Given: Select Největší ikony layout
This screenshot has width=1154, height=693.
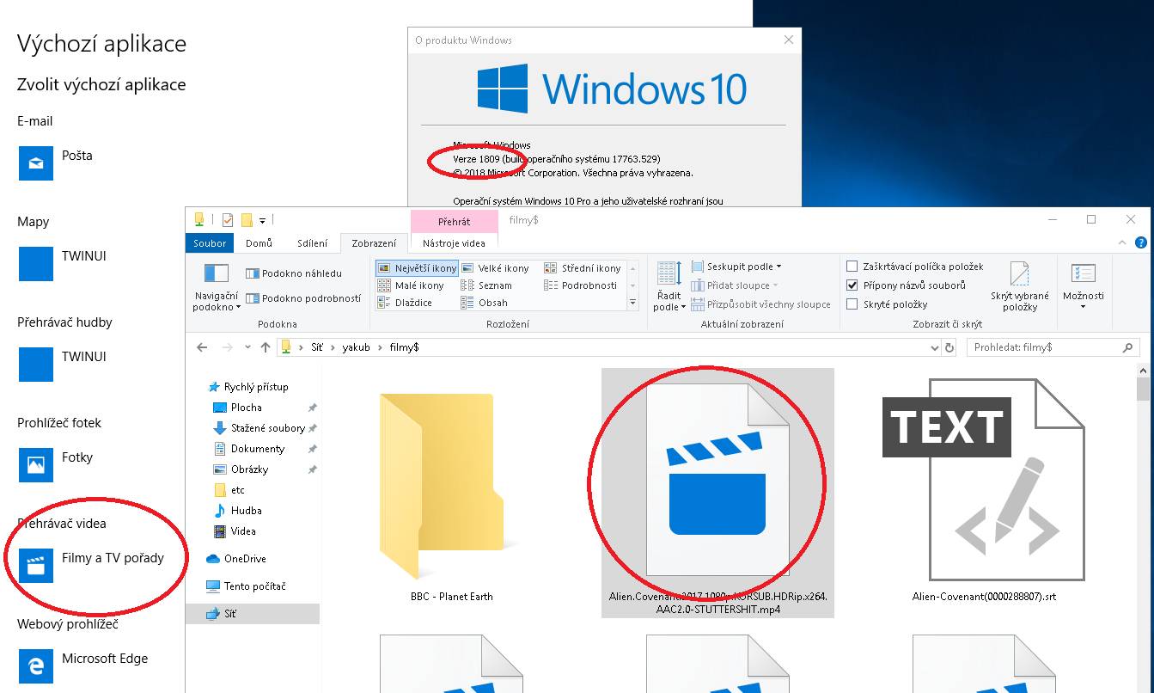Looking at the screenshot, I should click(417, 268).
